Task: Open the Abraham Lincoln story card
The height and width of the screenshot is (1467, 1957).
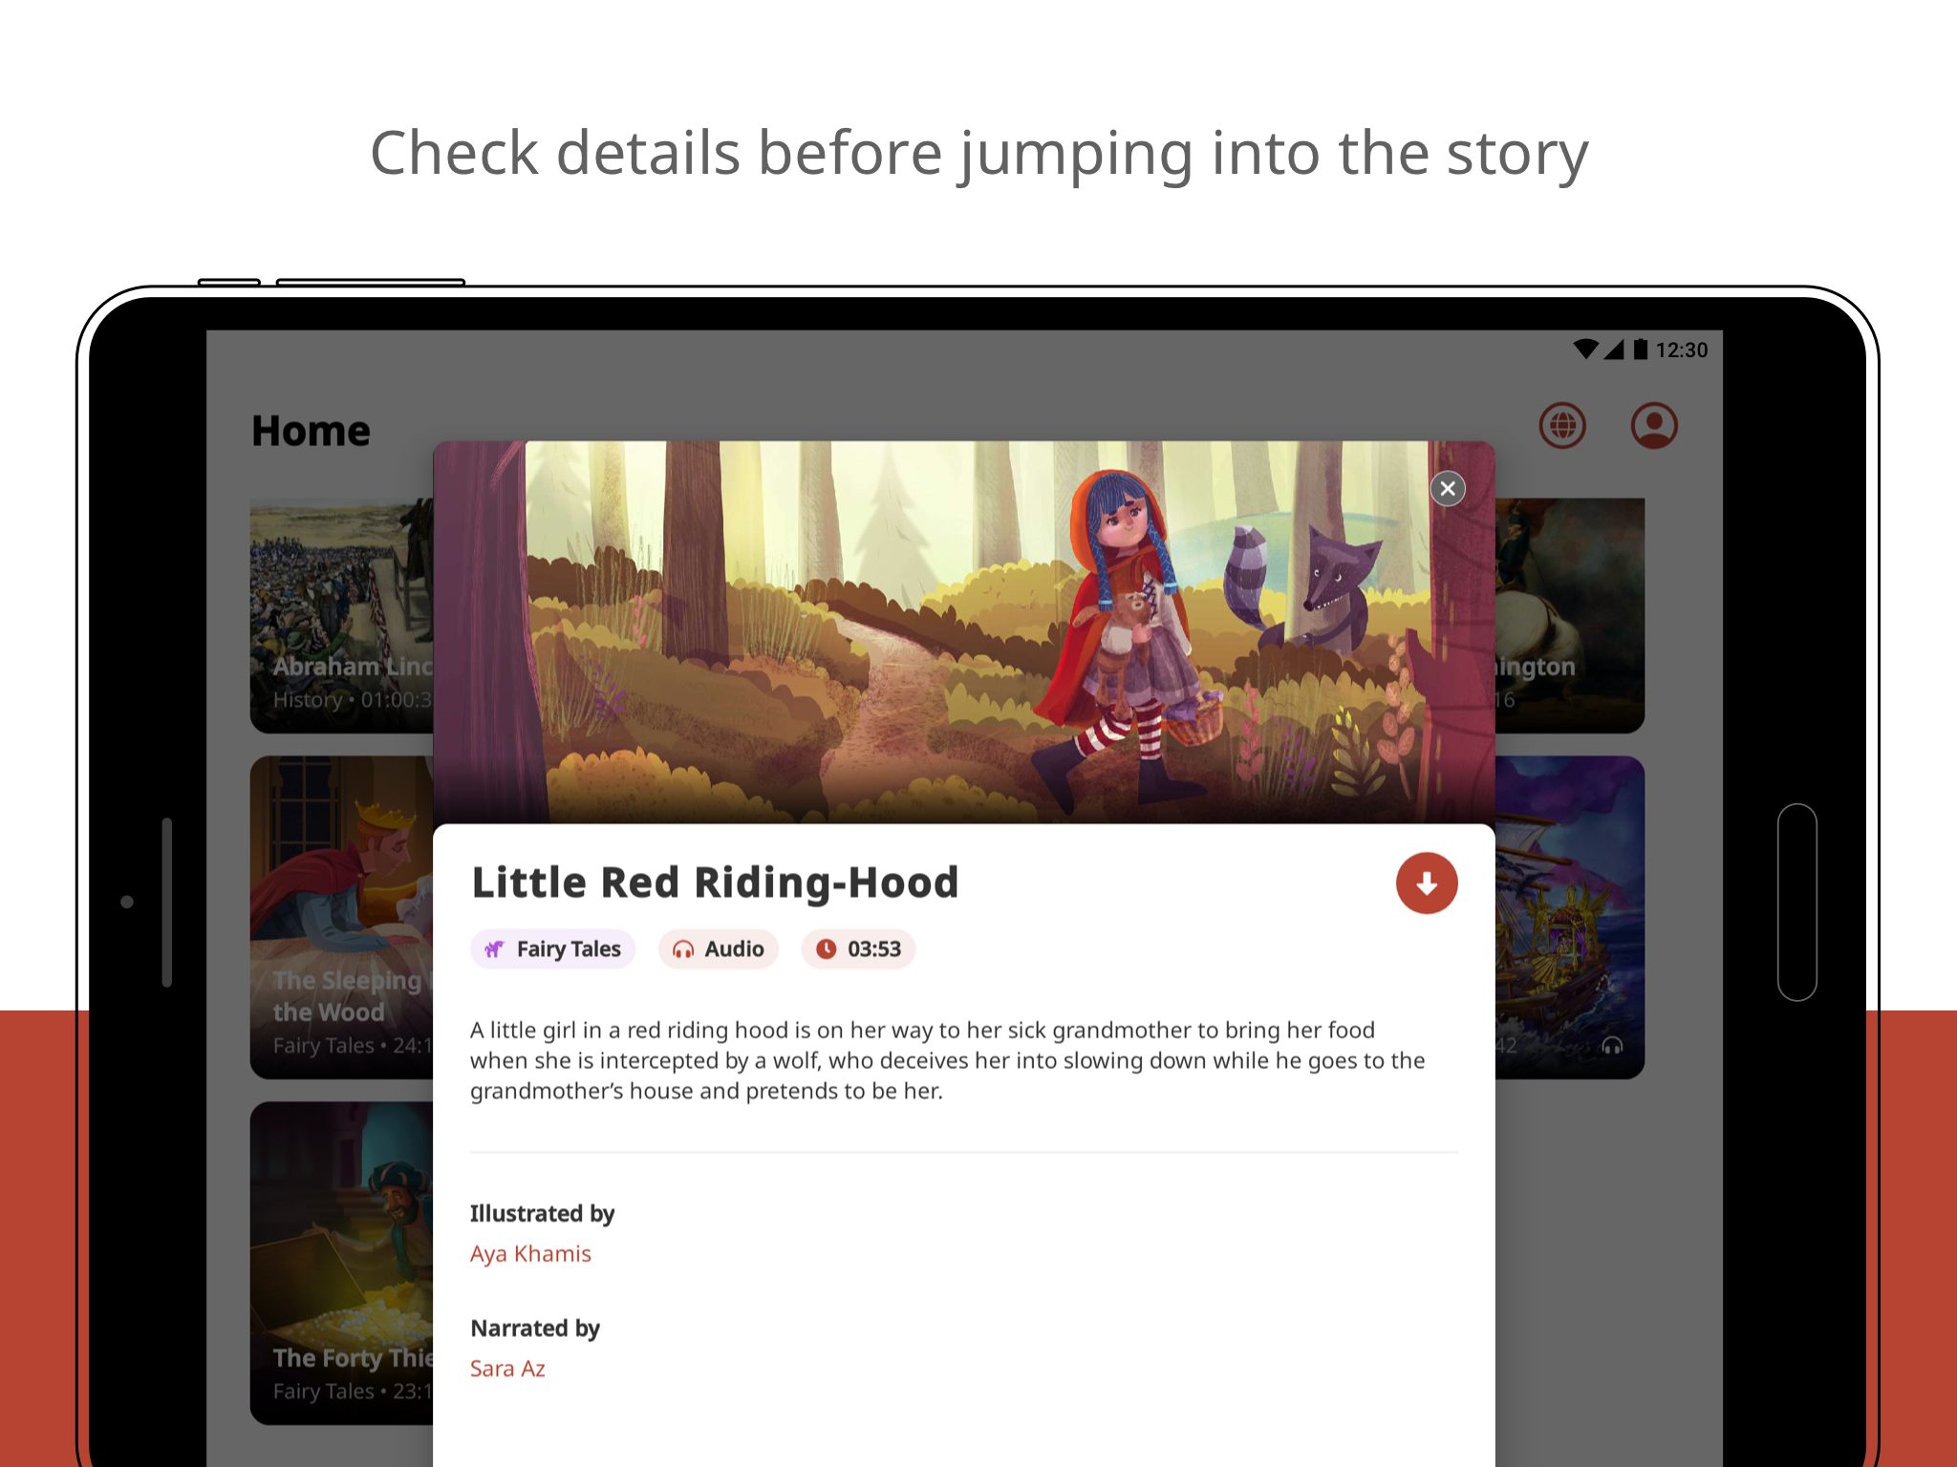Action: click(x=341, y=616)
